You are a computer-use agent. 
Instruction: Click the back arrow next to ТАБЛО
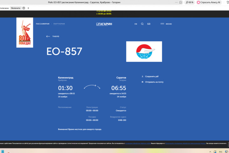(x=48, y=36)
